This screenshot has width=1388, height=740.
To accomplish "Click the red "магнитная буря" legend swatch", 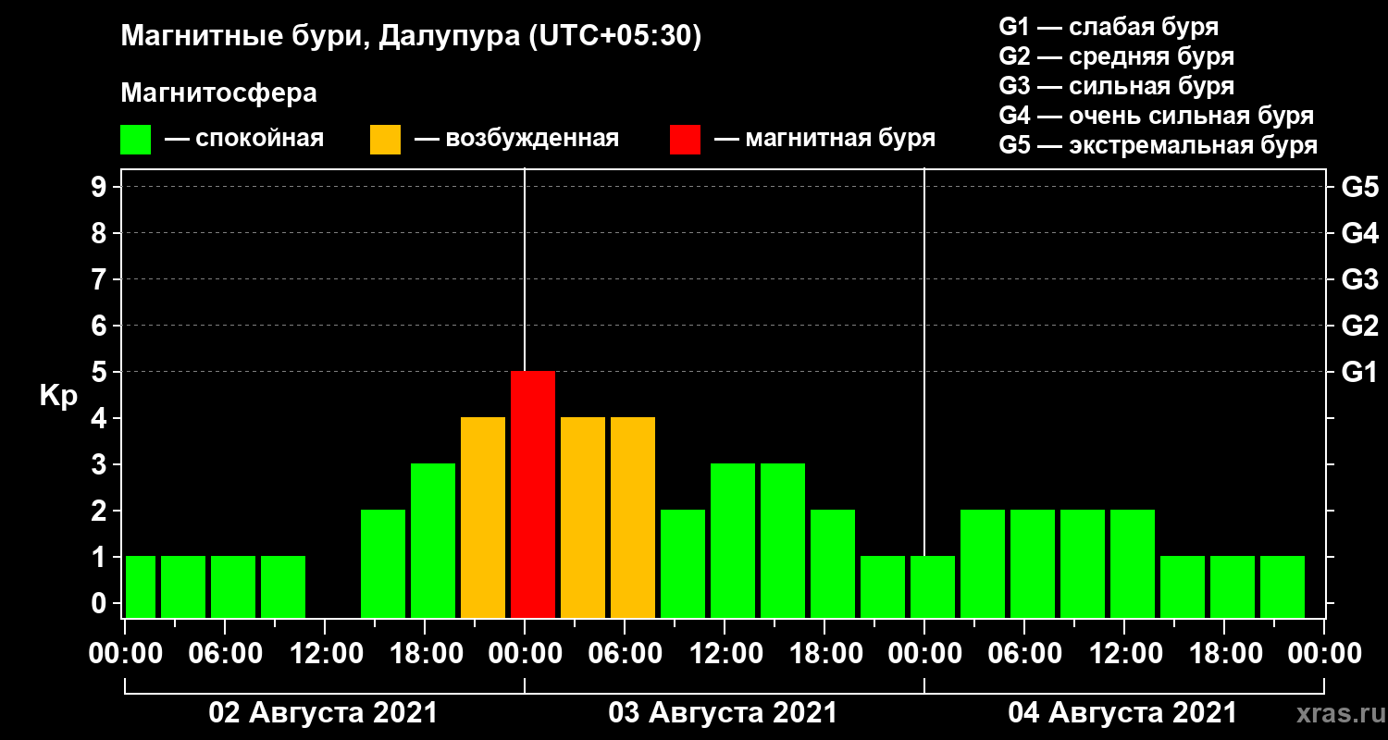I will click(685, 140).
